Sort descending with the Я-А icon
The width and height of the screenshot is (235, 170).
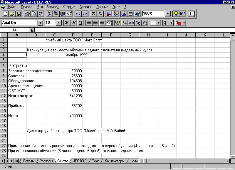click(115, 14)
